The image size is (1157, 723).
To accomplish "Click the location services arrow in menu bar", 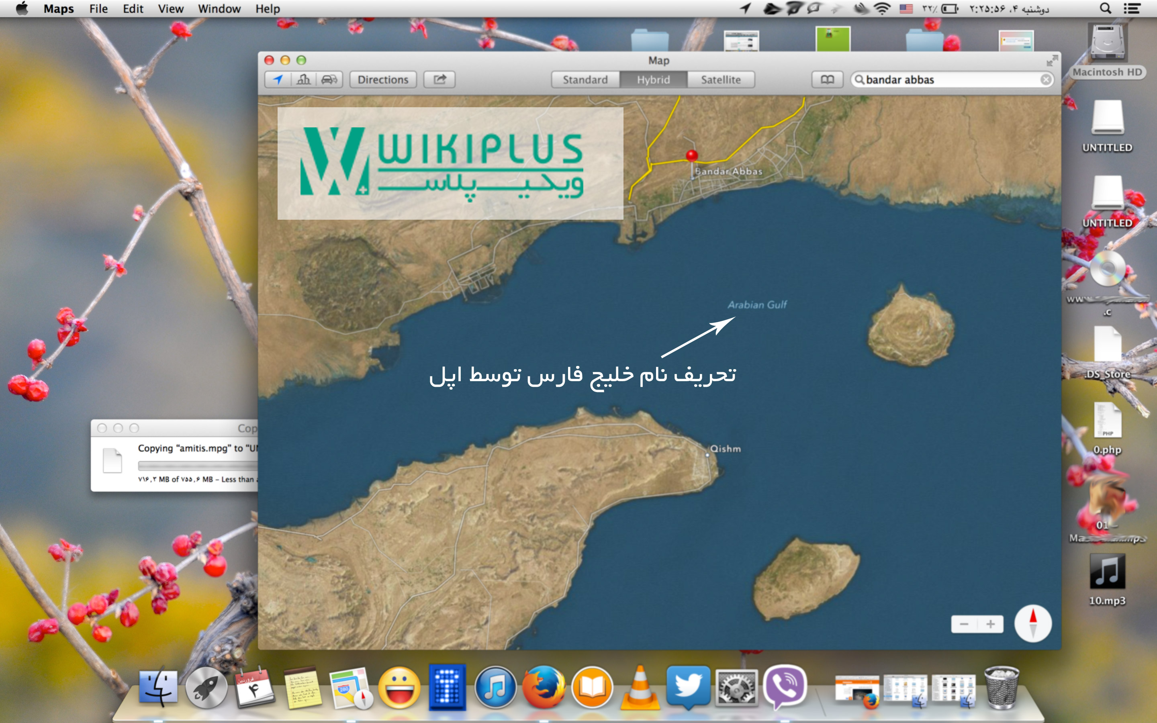I will pyautogui.click(x=745, y=8).
